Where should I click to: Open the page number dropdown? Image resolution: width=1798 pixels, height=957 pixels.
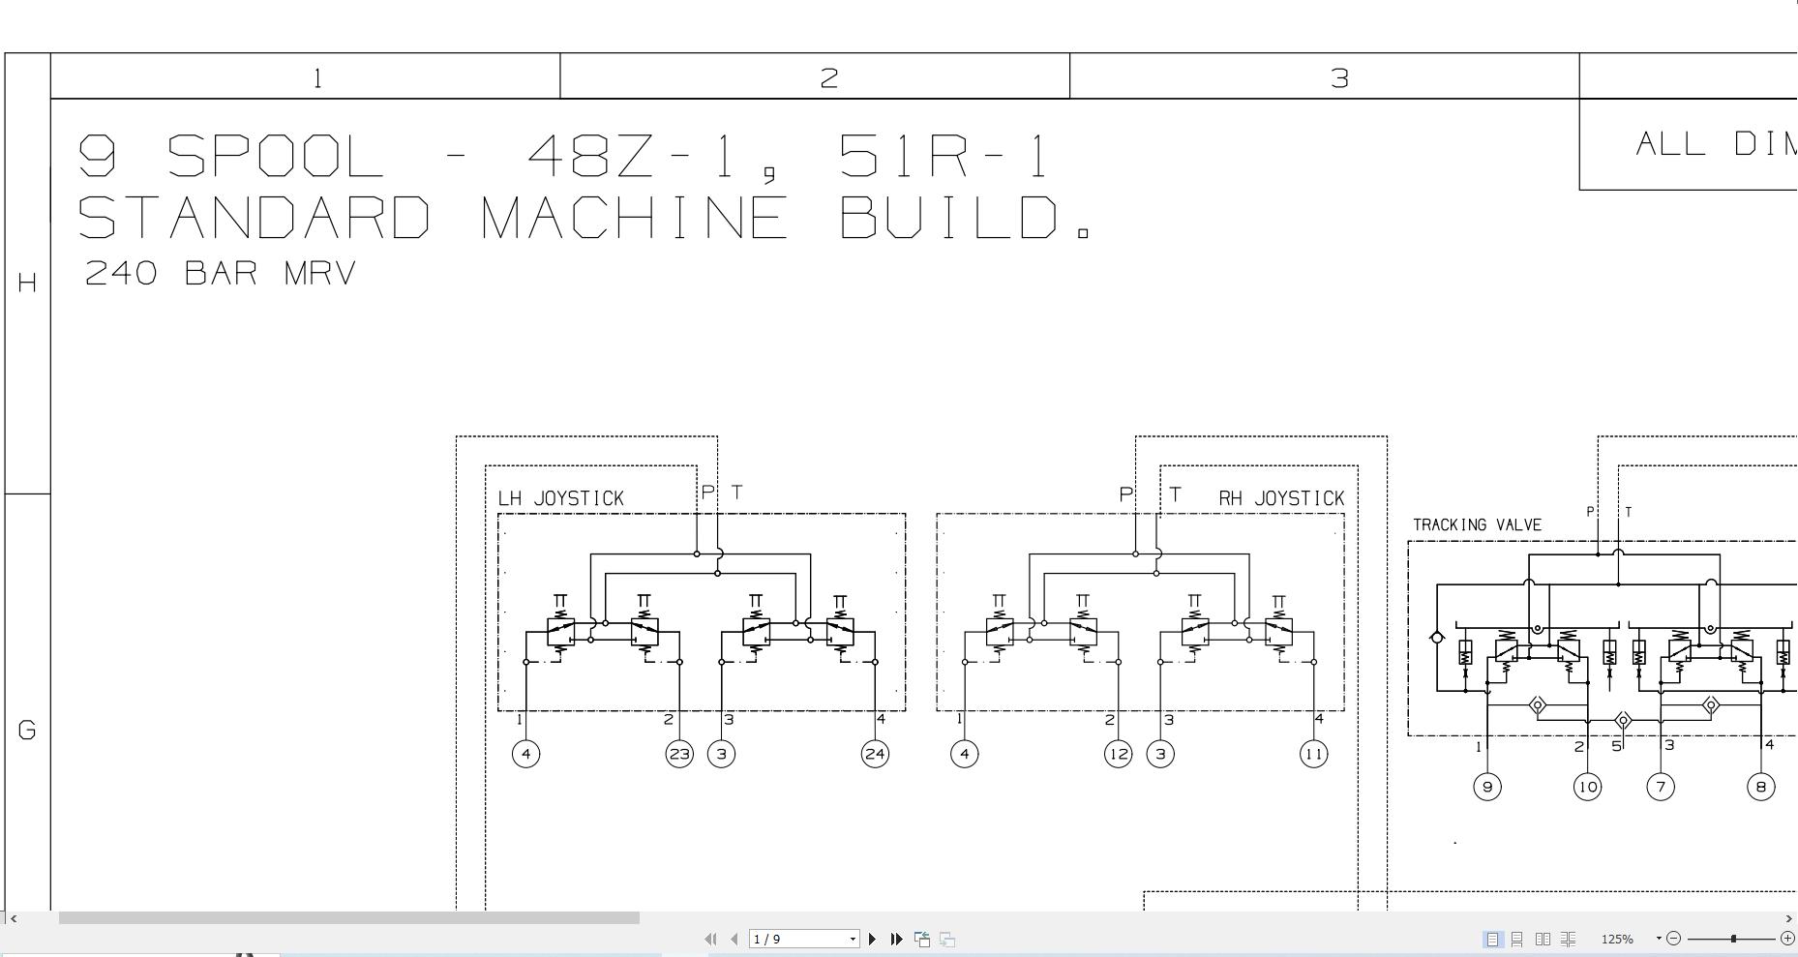[853, 939]
